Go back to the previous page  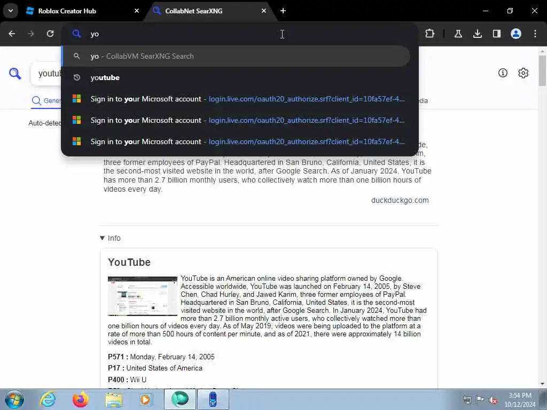click(12, 34)
